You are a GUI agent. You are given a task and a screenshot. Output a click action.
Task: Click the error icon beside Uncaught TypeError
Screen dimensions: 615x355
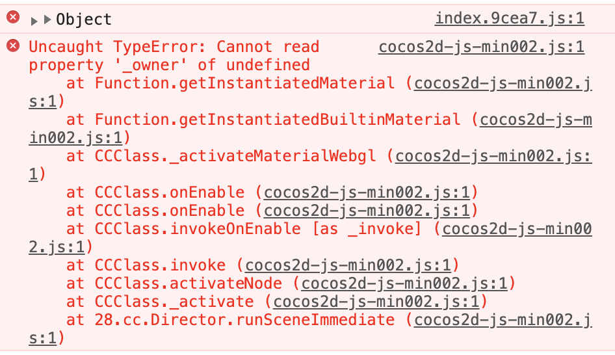pyautogui.click(x=12, y=46)
